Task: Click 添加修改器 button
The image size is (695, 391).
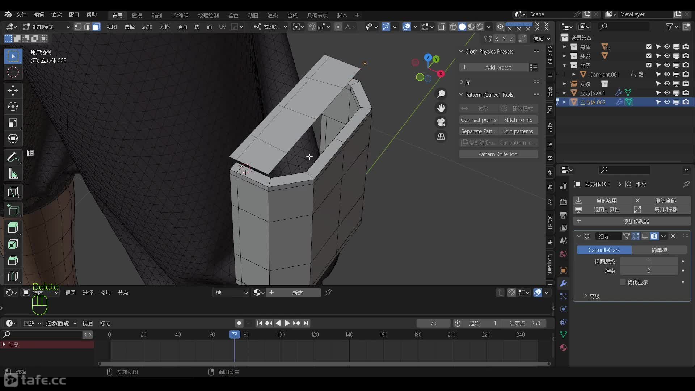Action: (x=632, y=221)
